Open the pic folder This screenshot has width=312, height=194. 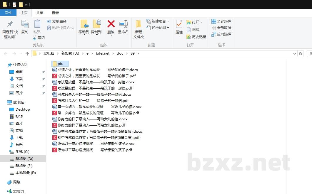(60, 64)
